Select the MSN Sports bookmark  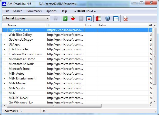(x=17, y=88)
